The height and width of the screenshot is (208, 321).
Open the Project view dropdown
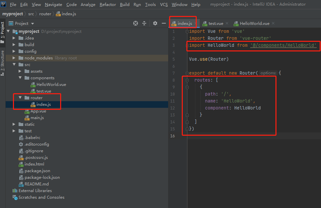point(21,24)
